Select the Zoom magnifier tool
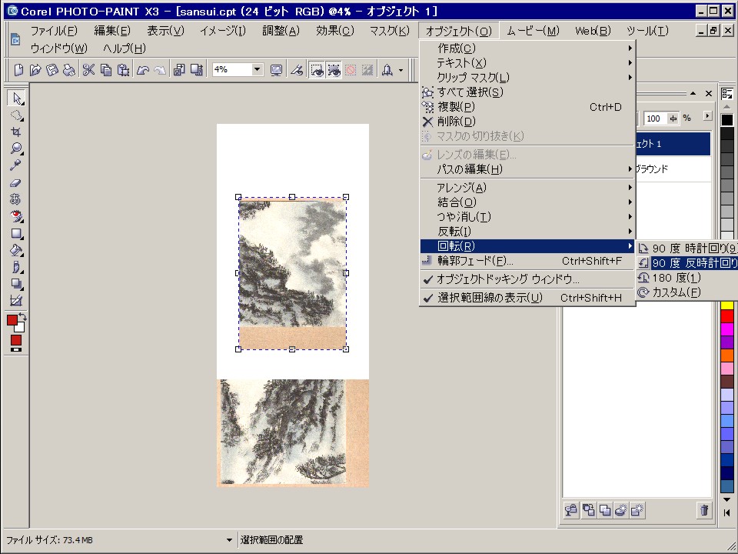The image size is (738, 554). 16,149
